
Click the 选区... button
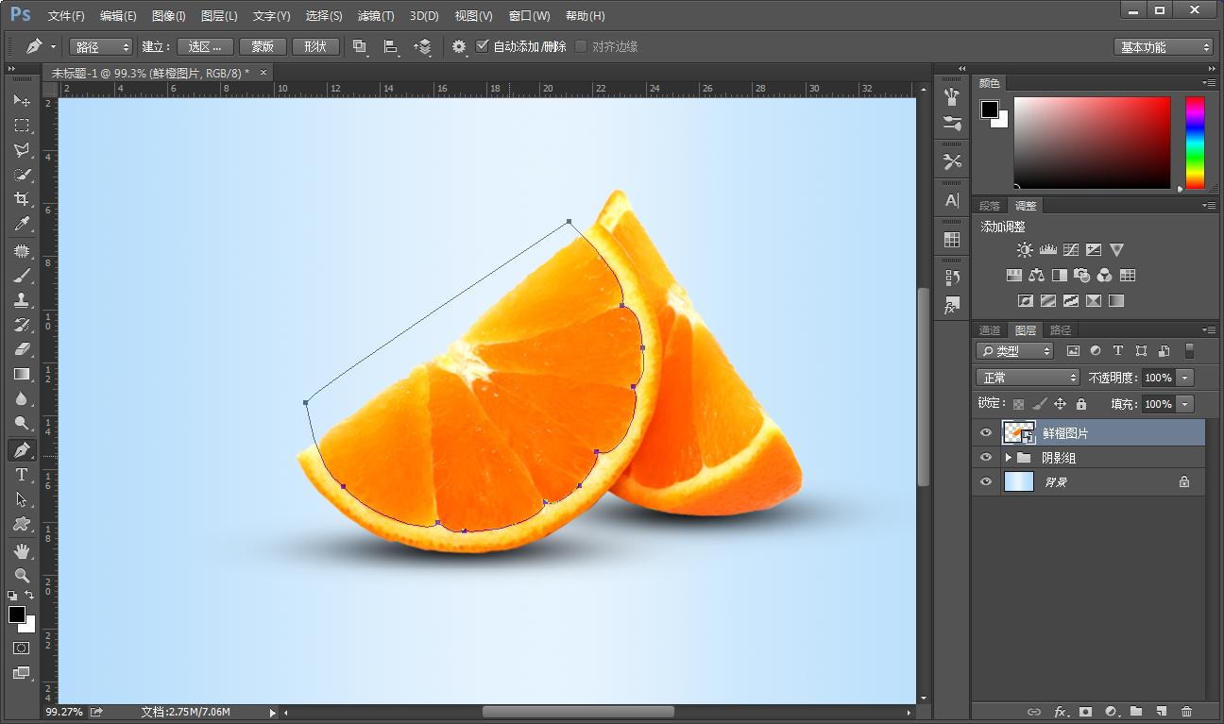tap(204, 46)
